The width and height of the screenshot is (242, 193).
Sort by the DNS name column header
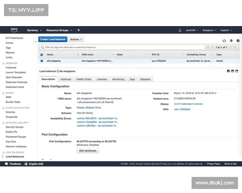pyautogui.click(x=88, y=55)
